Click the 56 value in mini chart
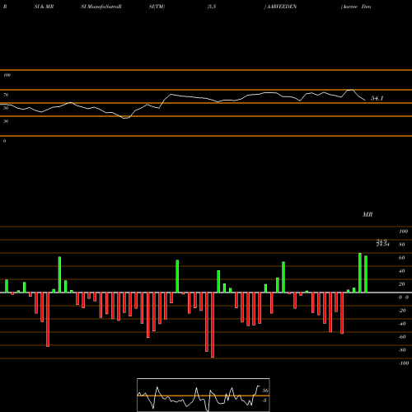Image resolution: width=412 pixels, height=412 pixels. pyautogui.click(x=265, y=391)
